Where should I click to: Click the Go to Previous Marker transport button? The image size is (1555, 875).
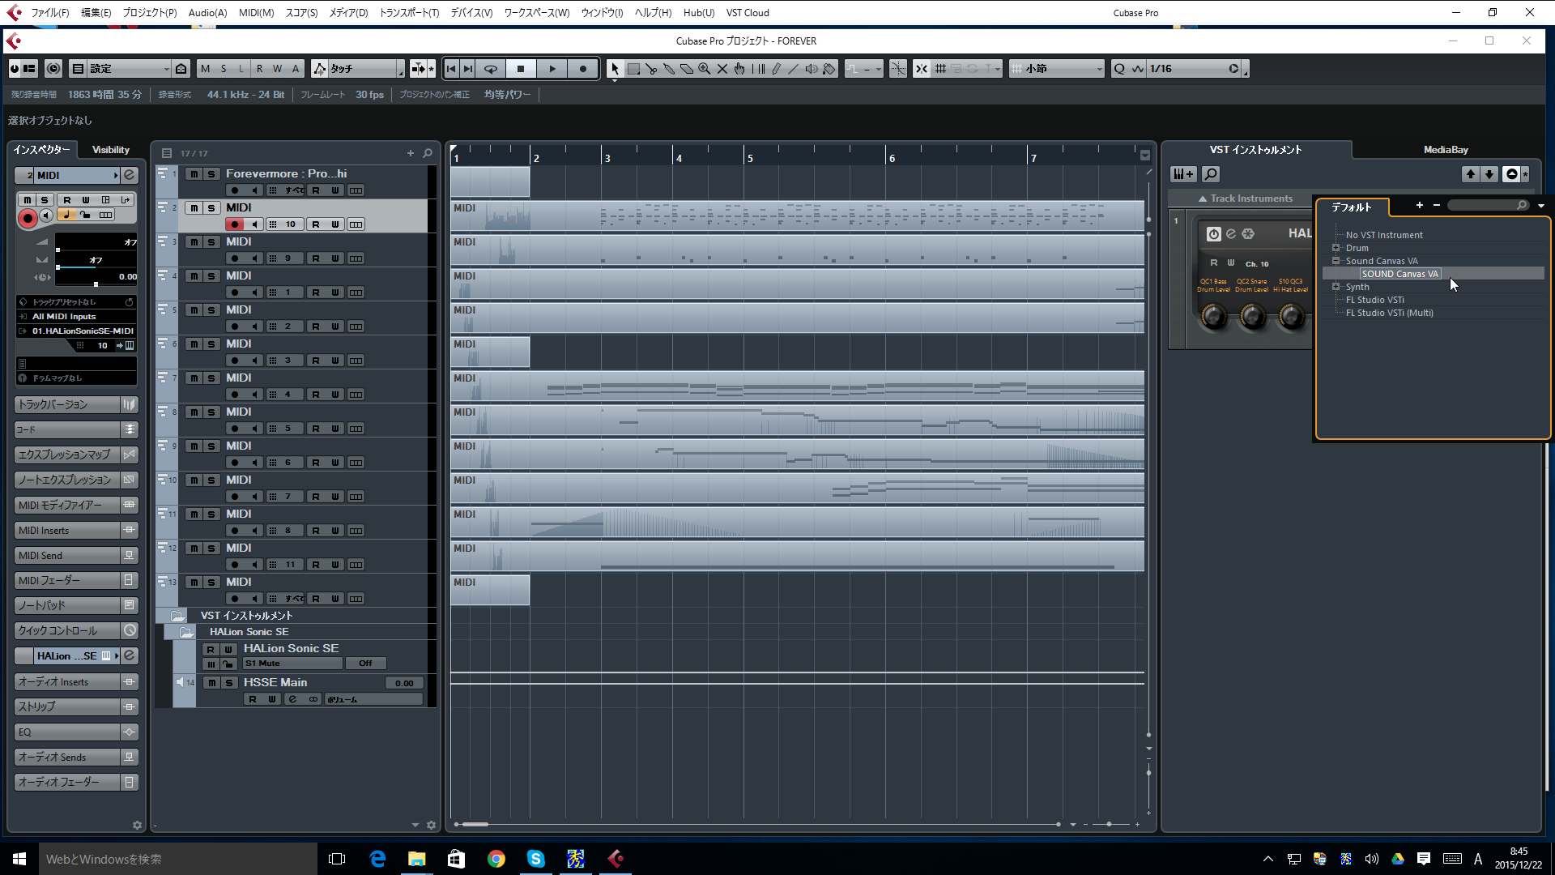pos(451,69)
